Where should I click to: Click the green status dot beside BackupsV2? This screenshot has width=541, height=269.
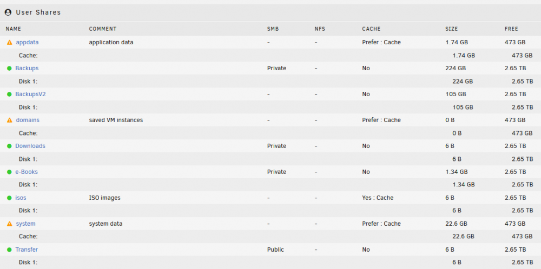coord(9,94)
